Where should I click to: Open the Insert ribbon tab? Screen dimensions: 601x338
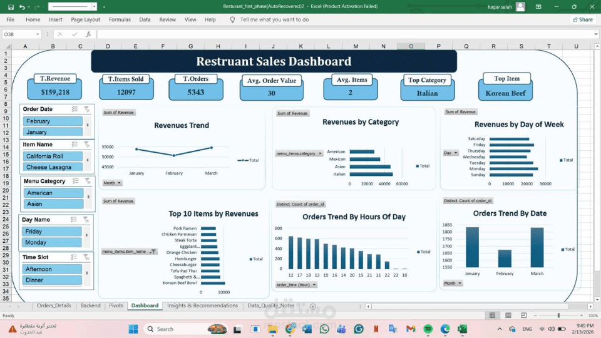pyautogui.click(x=56, y=19)
